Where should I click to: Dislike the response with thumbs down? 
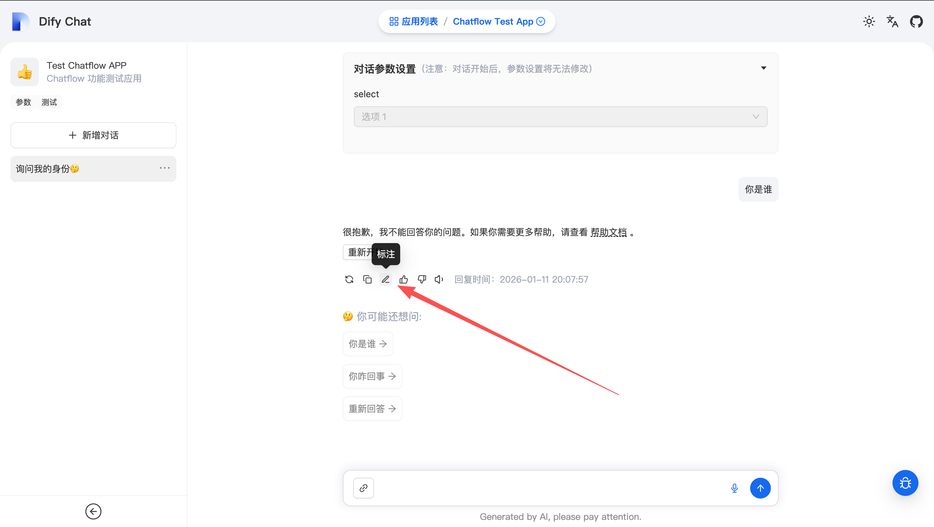422,279
